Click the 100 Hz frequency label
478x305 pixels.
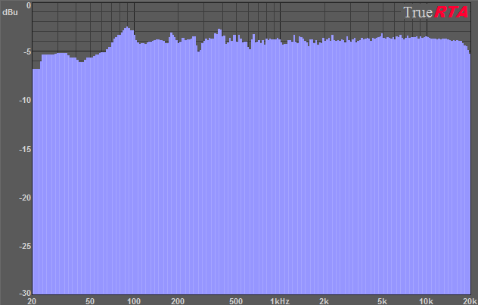[x=134, y=301]
